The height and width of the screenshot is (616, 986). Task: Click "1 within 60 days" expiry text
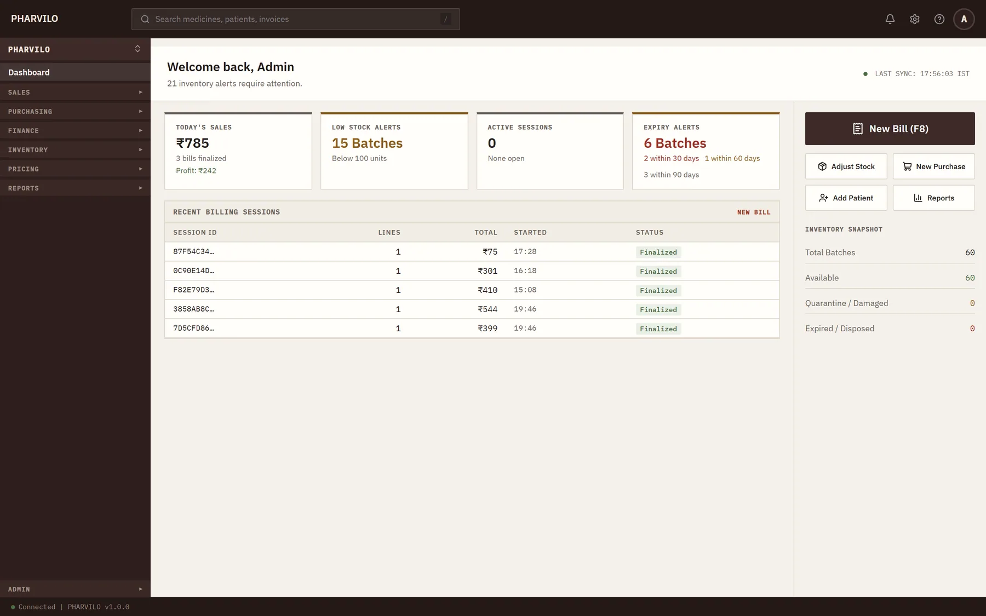(x=732, y=158)
